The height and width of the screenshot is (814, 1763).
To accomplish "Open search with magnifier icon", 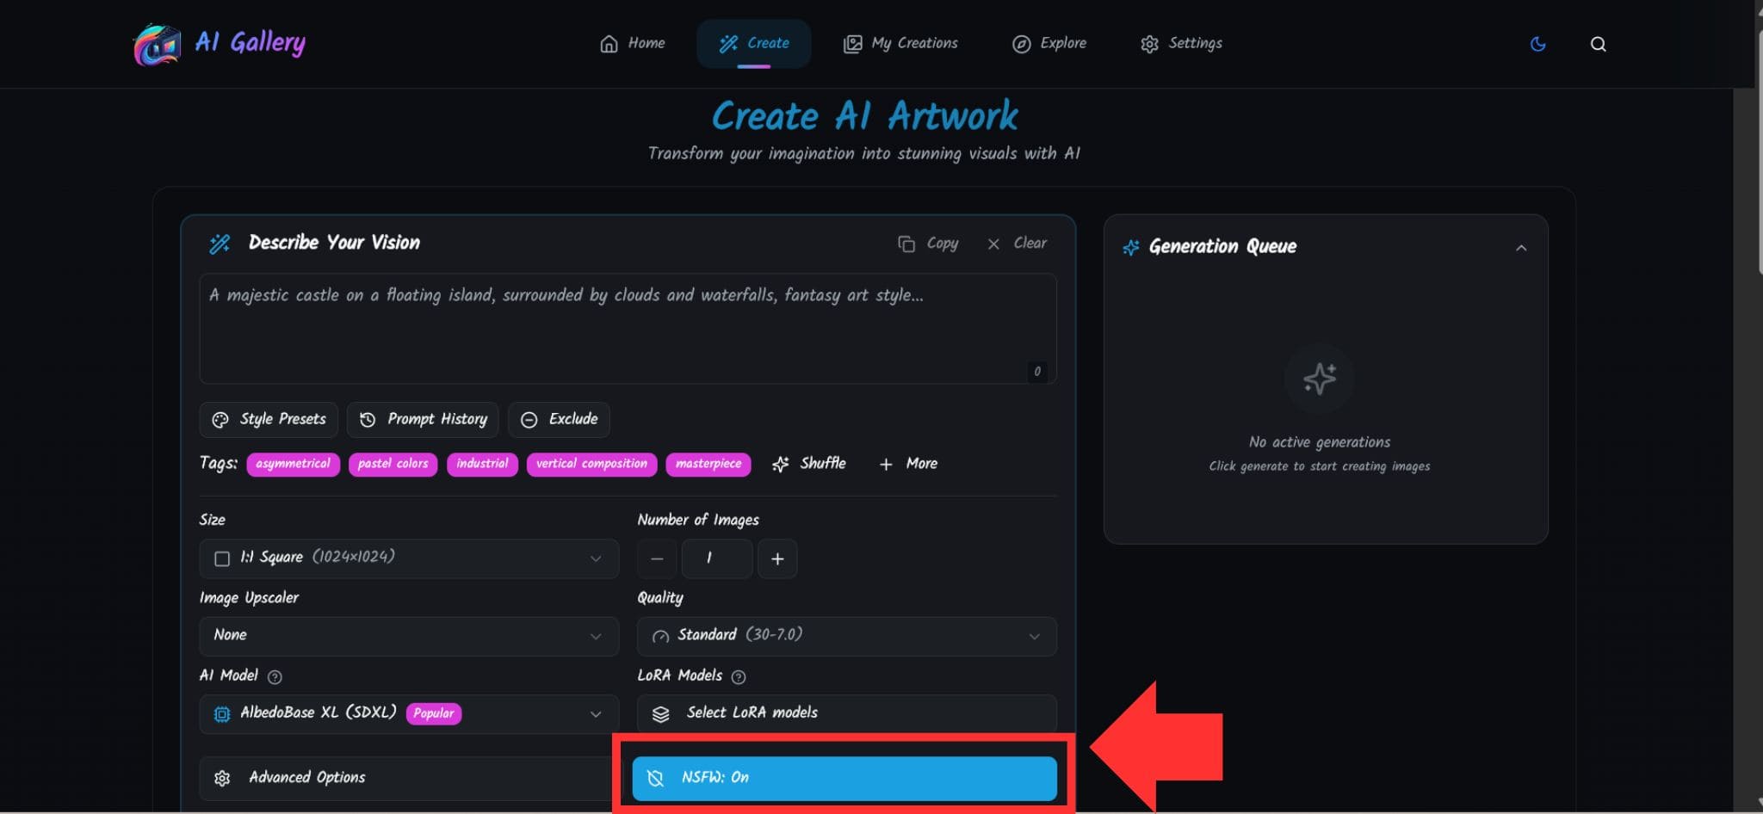I will (x=1598, y=44).
